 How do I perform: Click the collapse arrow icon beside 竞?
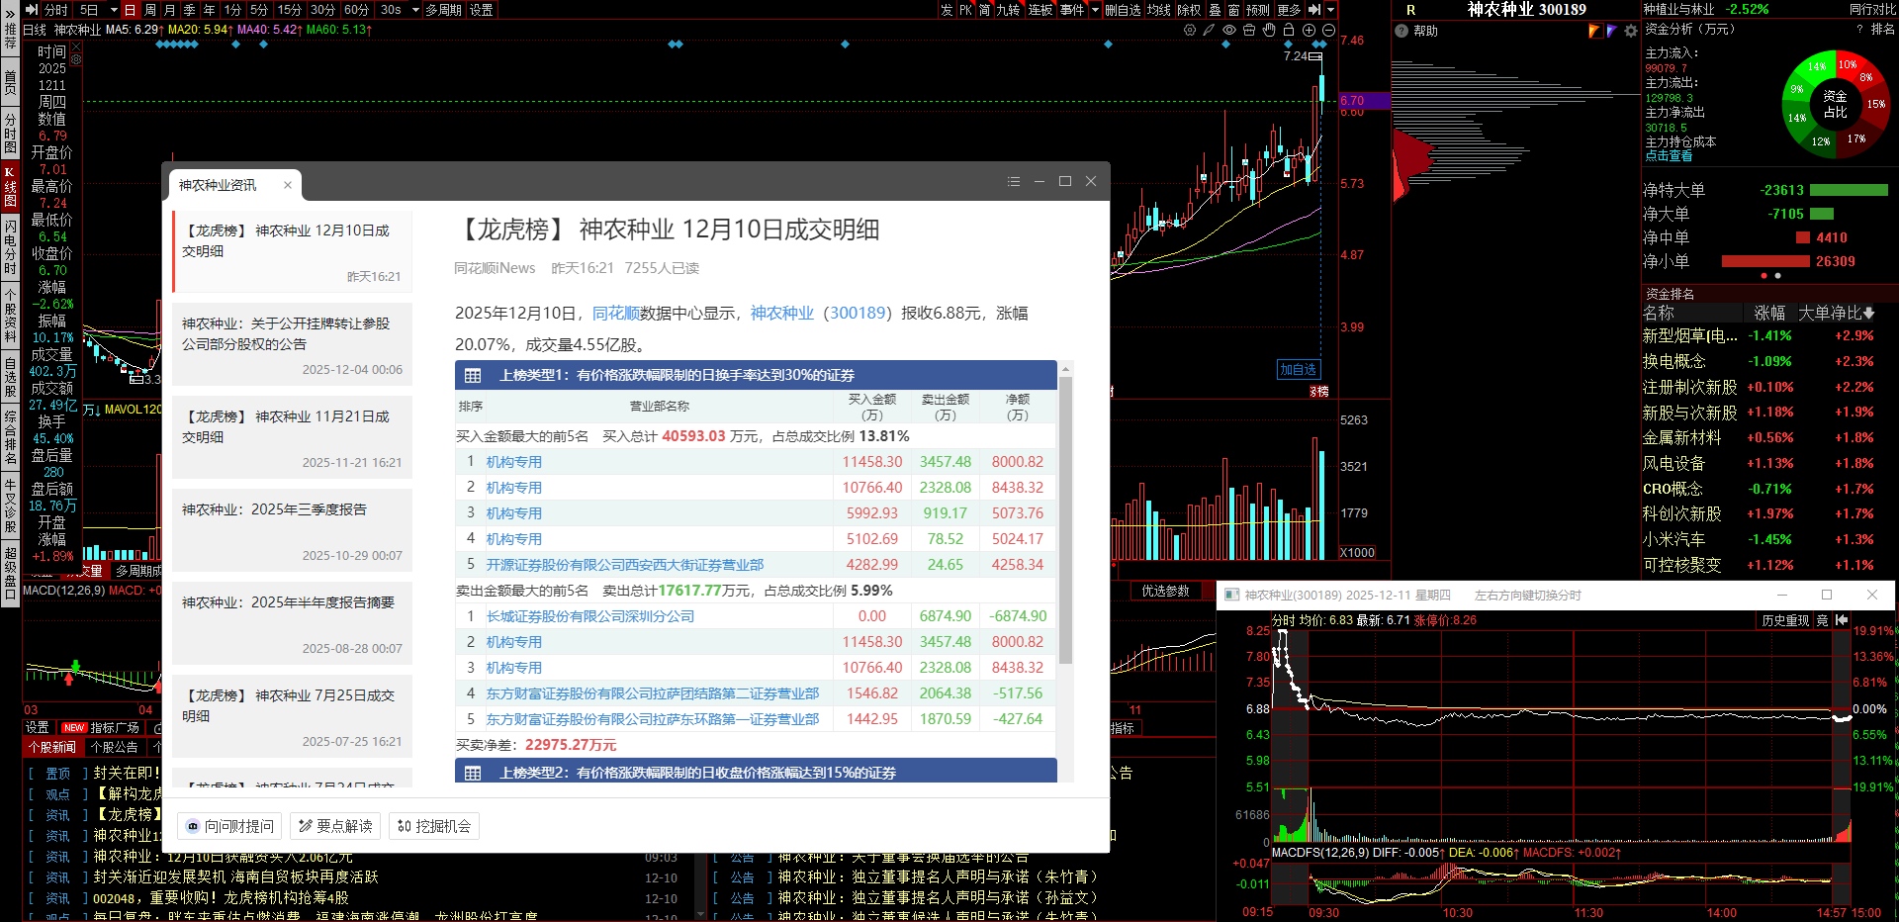click(x=1842, y=620)
